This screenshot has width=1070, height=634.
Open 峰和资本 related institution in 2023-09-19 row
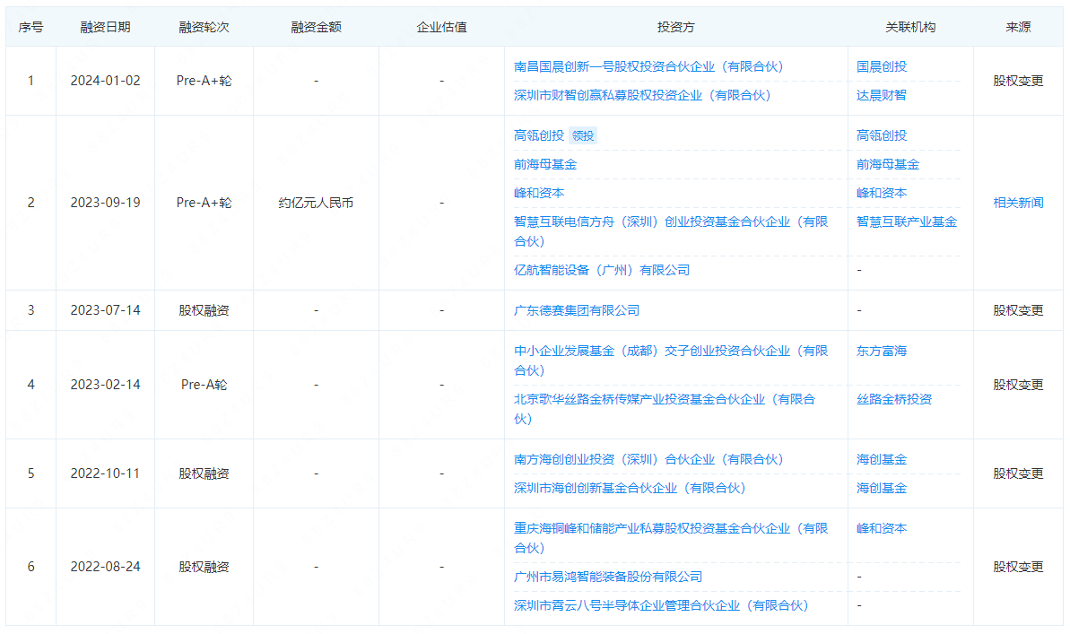[882, 193]
